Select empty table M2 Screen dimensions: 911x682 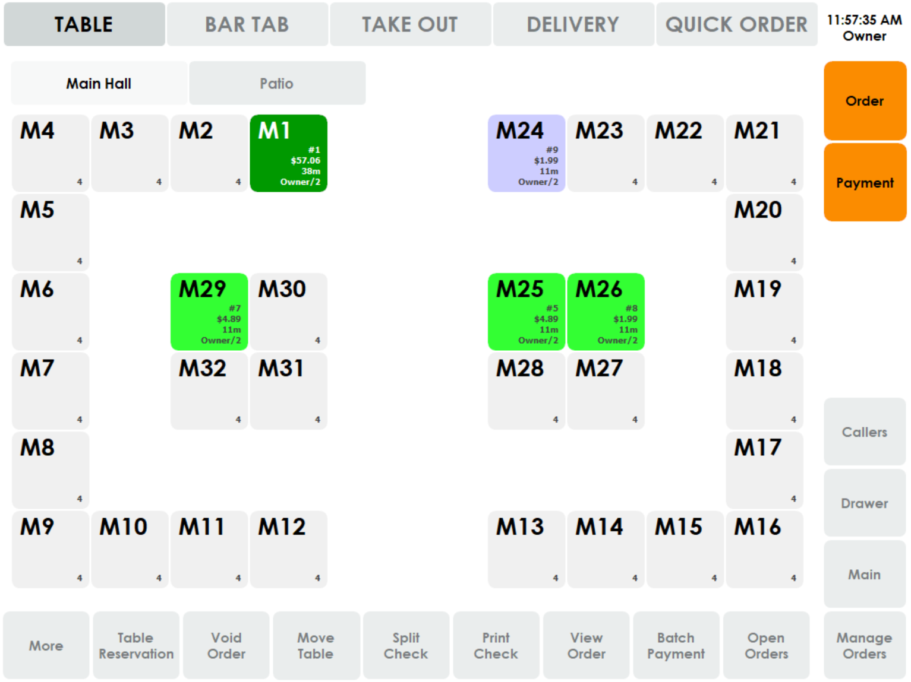209,153
